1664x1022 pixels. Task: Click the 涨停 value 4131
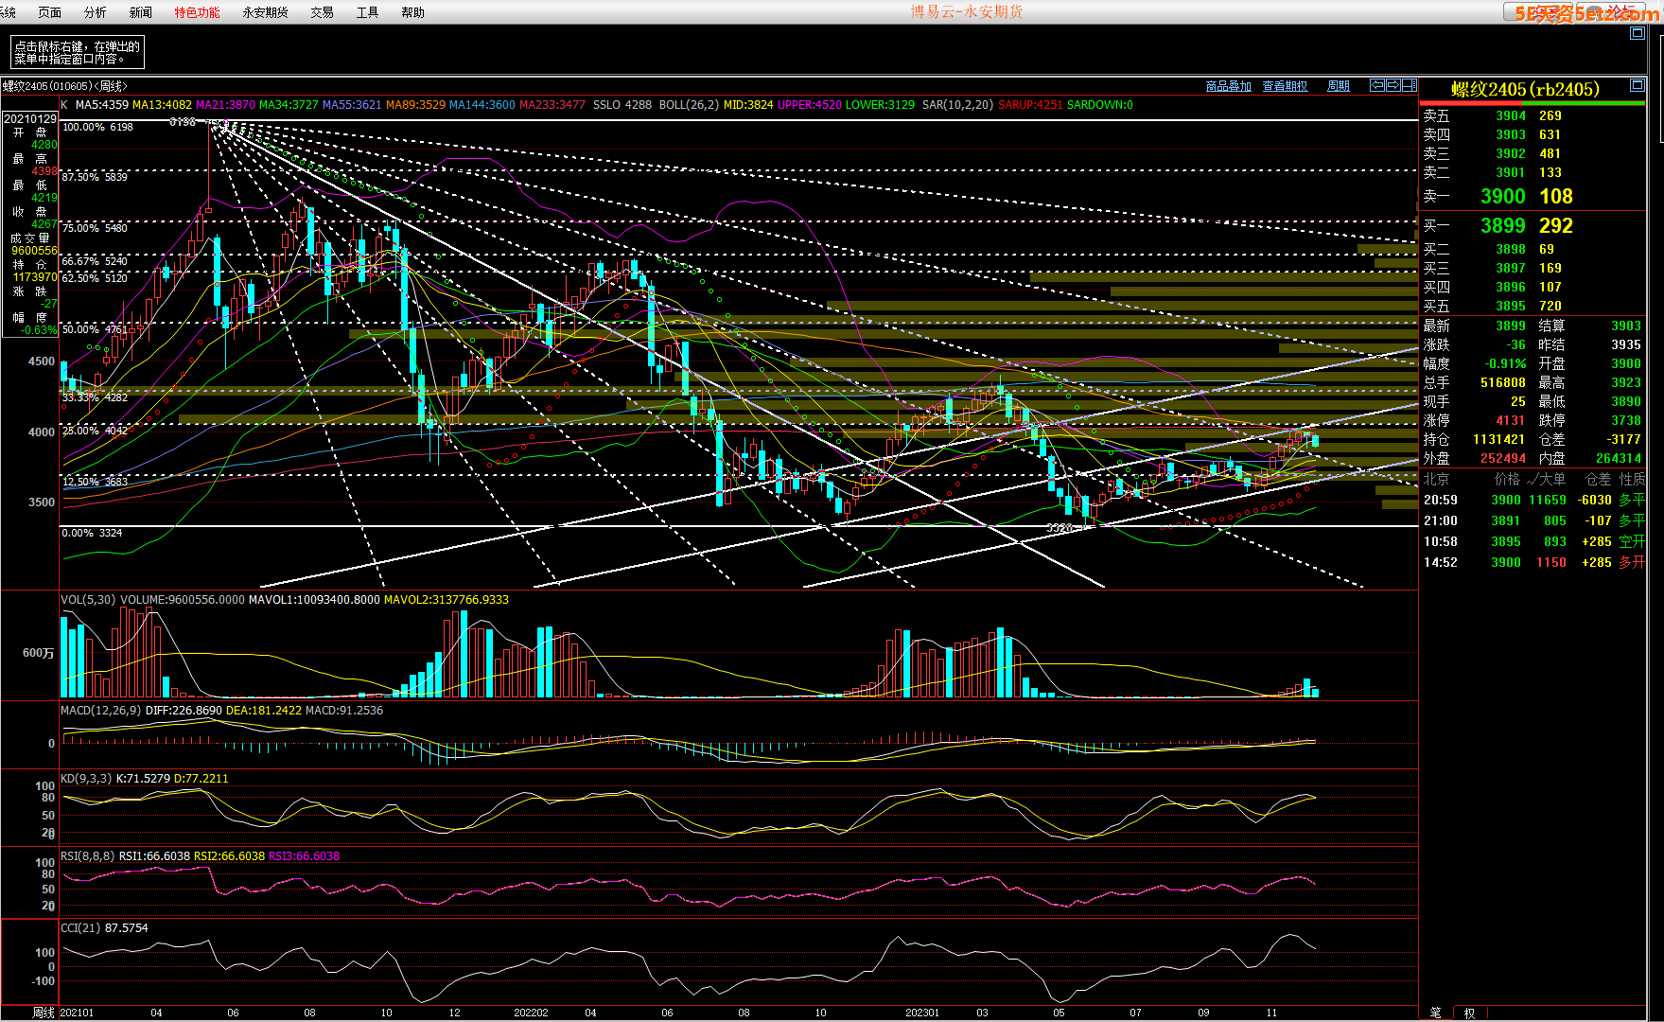tap(1510, 420)
